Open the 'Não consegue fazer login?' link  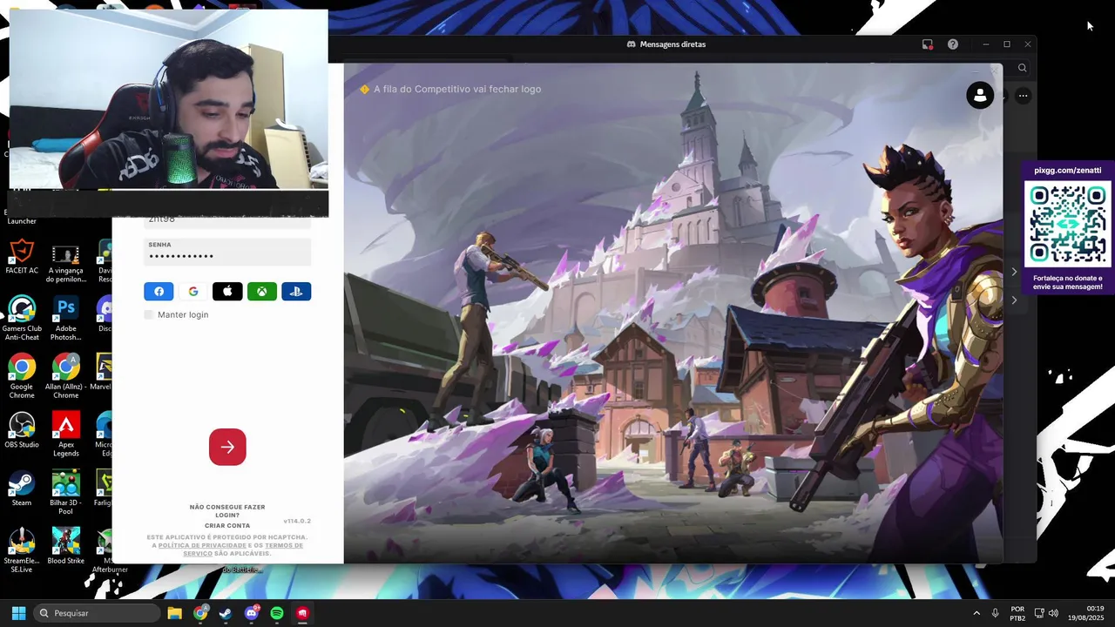click(227, 511)
